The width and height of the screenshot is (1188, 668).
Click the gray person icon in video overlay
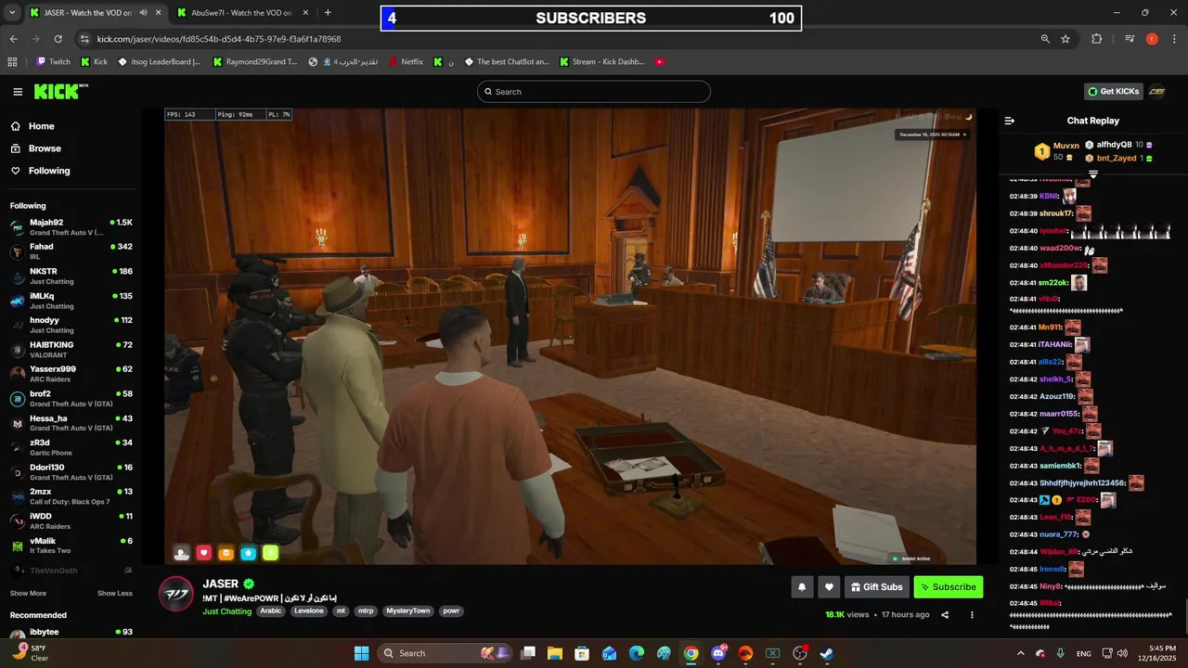(x=182, y=553)
